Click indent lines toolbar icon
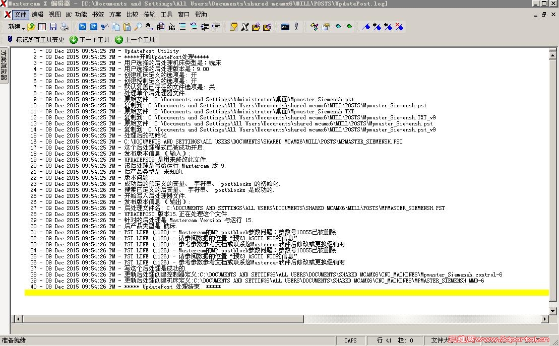Viewport: 559px width, 346px height. point(205,27)
